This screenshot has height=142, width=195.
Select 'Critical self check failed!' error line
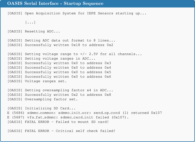[61, 131]
